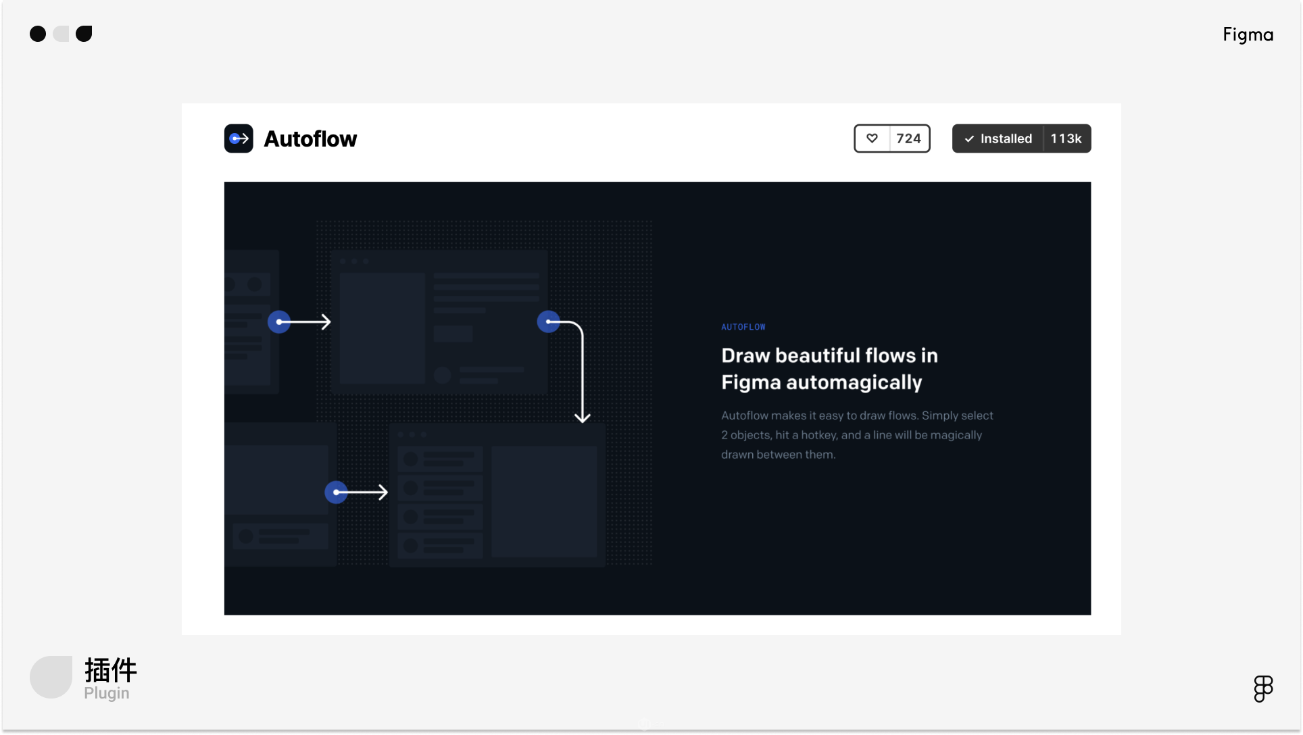Click the gray plugin shape icon bottom left
The width and height of the screenshot is (1303, 735).
click(51, 677)
